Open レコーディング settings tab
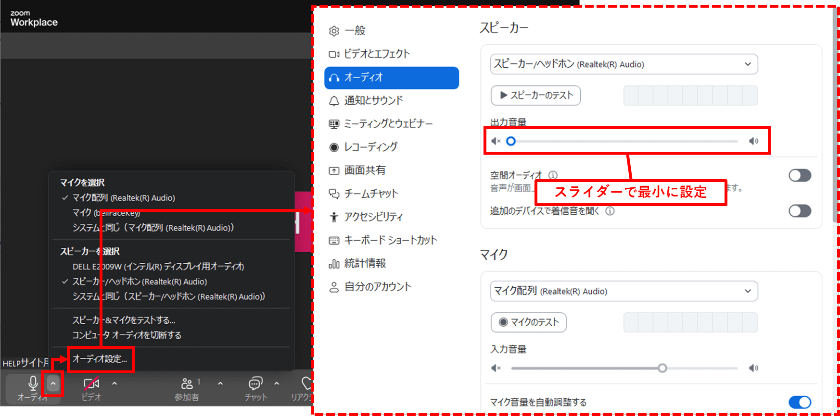 363,147
